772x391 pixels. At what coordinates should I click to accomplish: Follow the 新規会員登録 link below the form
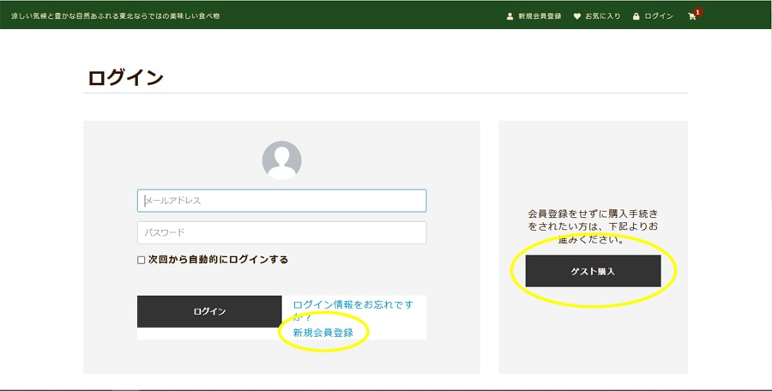323,332
